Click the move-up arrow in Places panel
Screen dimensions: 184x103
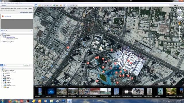(x=25, y=65)
